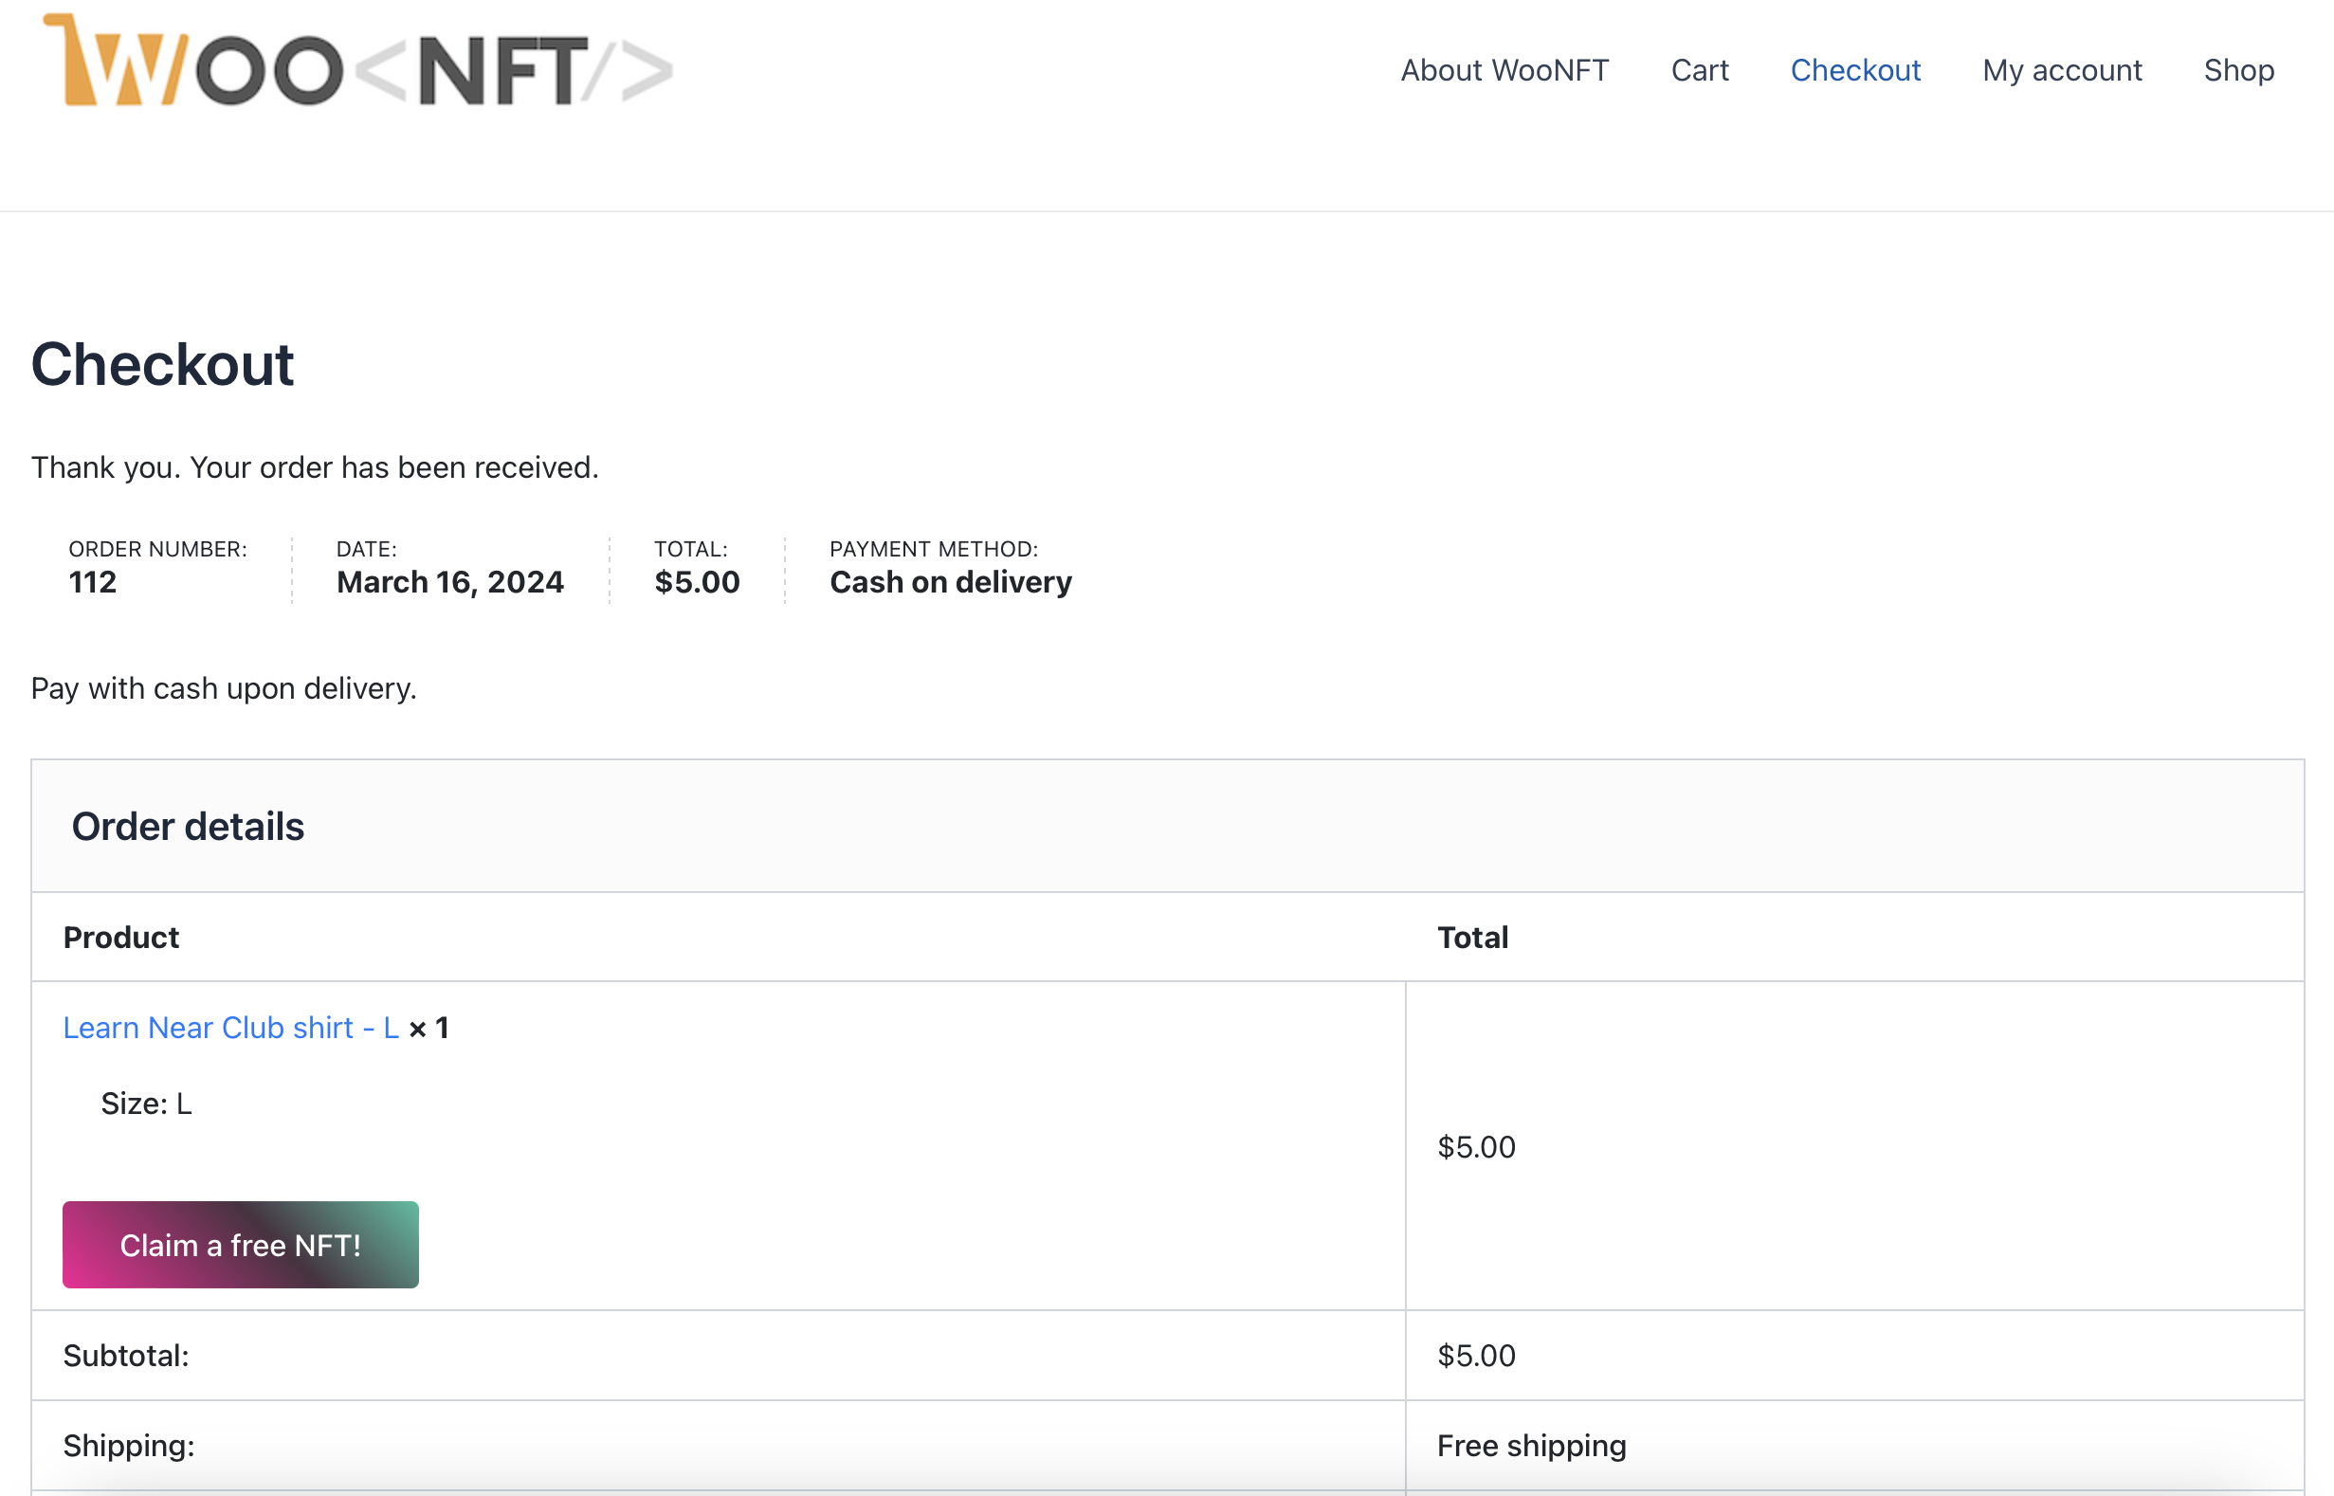The height and width of the screenshot is (1496, 2334).
Task: Open the About WooNFT page
Action: 1504,70
